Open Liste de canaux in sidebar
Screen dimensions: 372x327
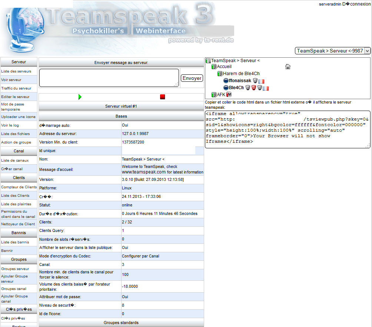[15, 160]
